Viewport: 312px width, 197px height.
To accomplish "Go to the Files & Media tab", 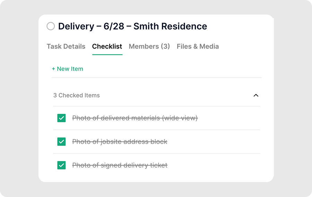I will click(x=198, y=46).
